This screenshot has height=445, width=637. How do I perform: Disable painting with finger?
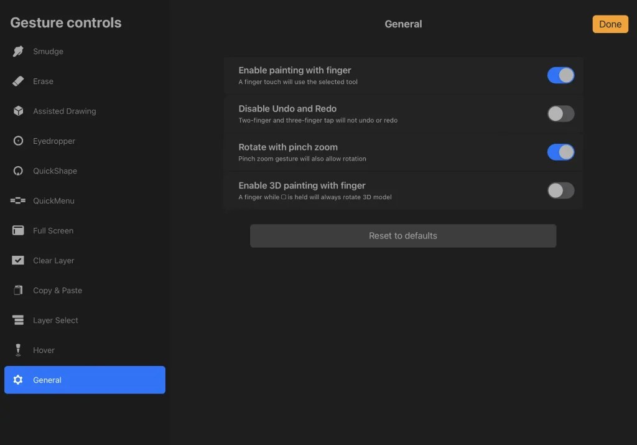click(x=560, y=75)
